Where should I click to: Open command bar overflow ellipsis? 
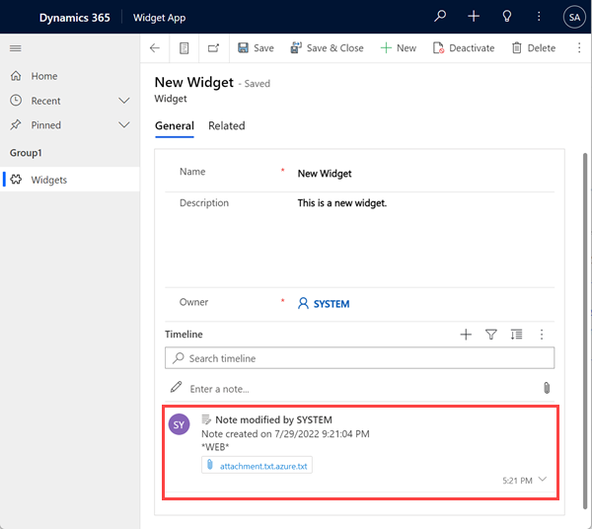click(x=579, y=48)
